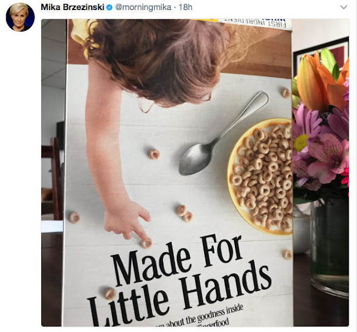Open Mika Brzezinski's profile avatar

pos(20,17)
